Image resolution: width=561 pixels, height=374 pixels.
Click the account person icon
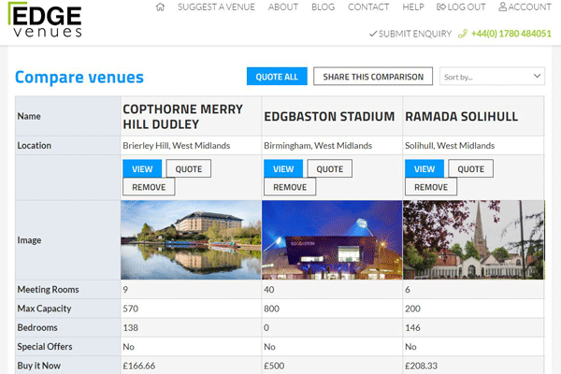click(x=502, y=7)
